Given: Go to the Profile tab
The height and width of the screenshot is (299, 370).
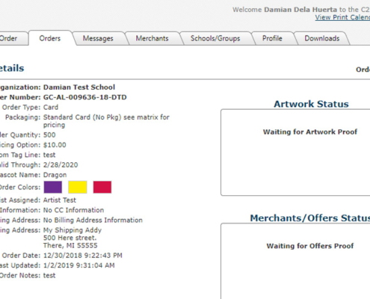Looking at the screenshot, I should point(272,39).
